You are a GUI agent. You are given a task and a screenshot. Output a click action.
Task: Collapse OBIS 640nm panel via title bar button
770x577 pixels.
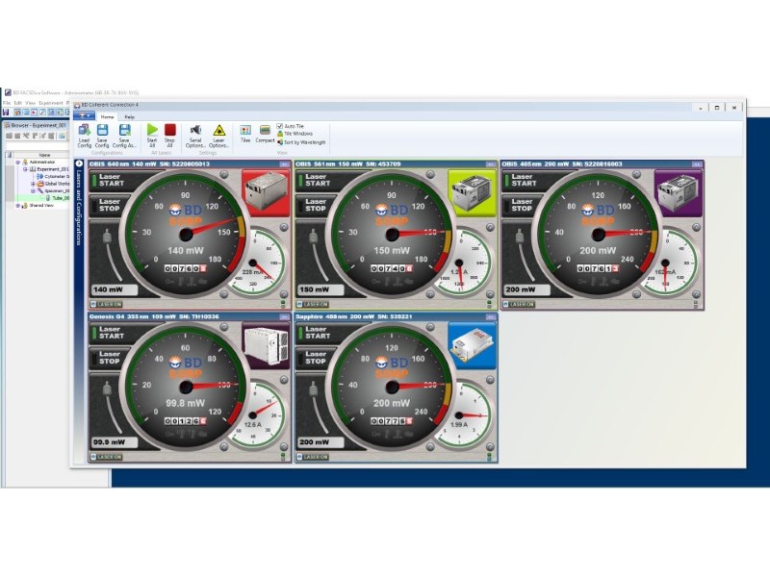point(285,164)
